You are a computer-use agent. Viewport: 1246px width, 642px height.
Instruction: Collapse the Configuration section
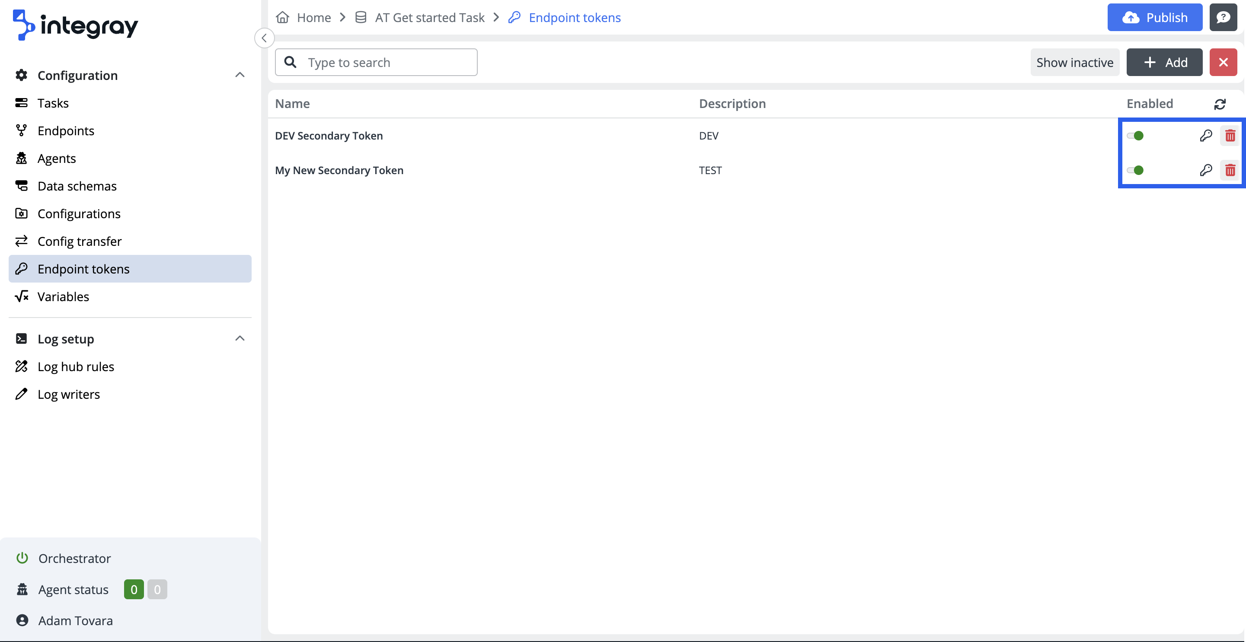point(240,75)
